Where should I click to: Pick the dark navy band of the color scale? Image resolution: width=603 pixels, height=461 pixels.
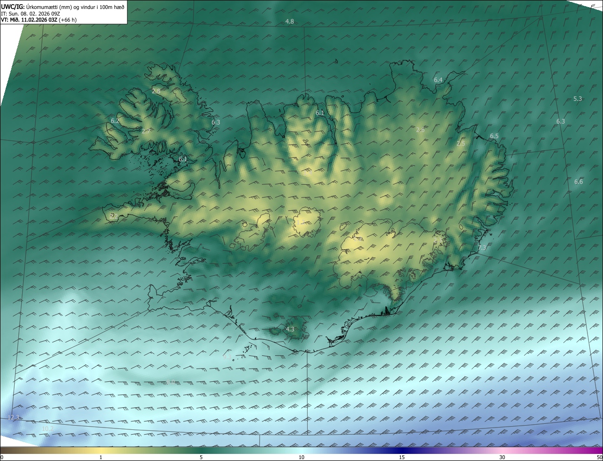[x=402, y=450]
